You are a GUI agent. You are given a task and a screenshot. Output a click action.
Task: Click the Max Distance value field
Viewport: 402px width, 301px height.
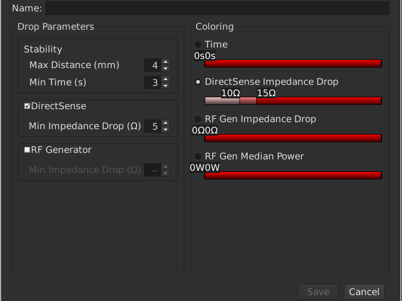point(153,65)
